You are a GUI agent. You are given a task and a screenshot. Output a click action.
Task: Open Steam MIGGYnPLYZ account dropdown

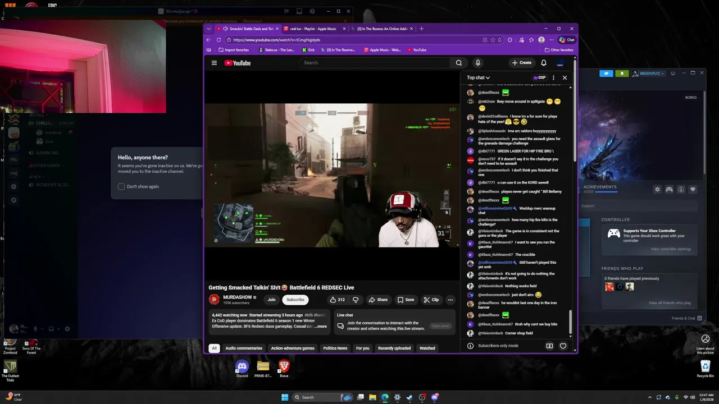pos(649,74)
